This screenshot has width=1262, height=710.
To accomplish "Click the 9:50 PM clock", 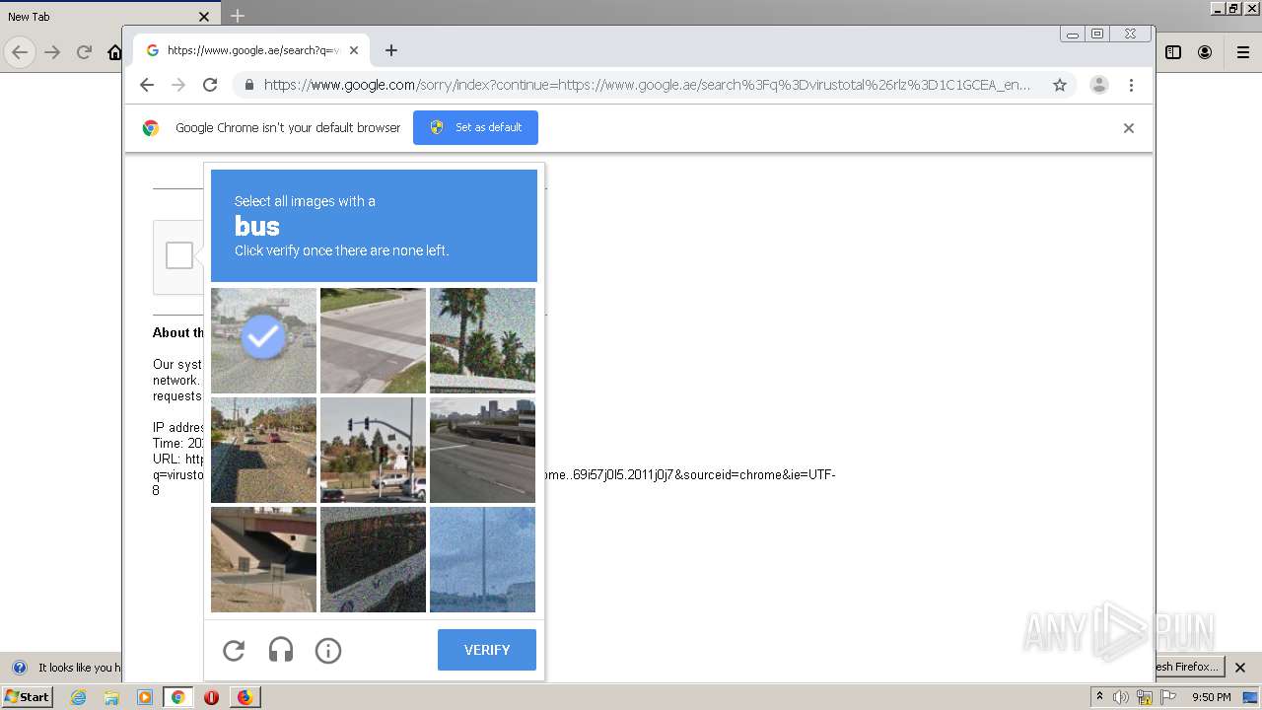I will pos(1212,697).
